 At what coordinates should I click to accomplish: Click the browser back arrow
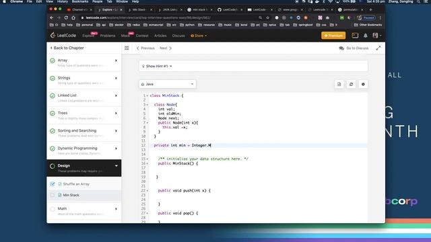52,17
